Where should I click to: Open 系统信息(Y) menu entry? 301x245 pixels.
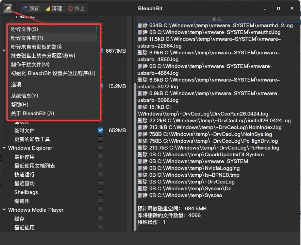tap(53, 95)
